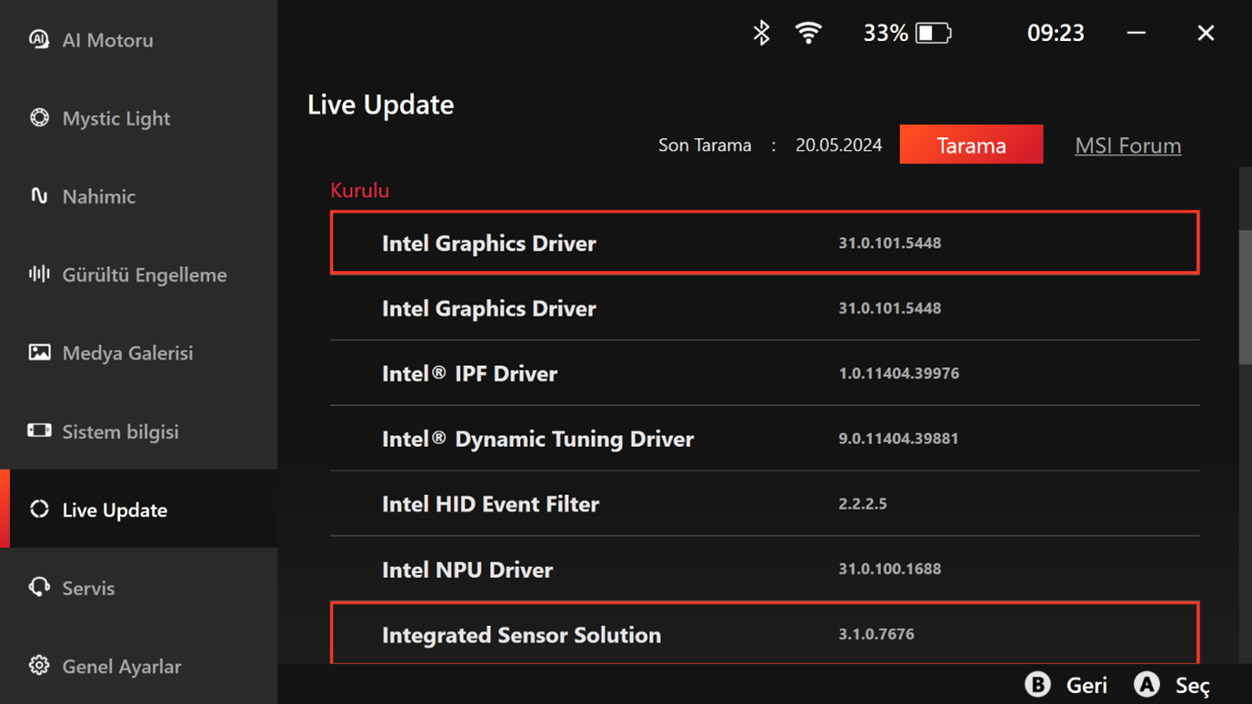Open the MSI Forum link
Viewport: 1252px width, 704px height.
point(1127,145)
